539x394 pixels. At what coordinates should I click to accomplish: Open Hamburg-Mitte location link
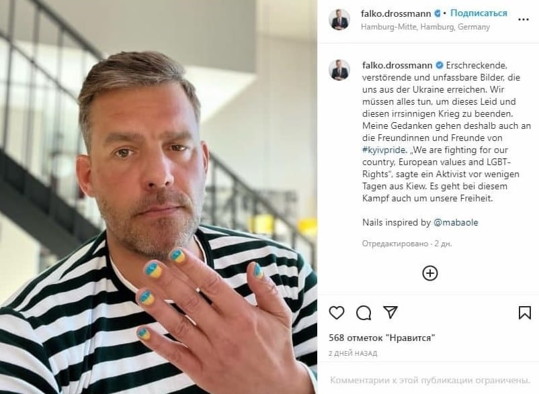click(x=425, y=27)
